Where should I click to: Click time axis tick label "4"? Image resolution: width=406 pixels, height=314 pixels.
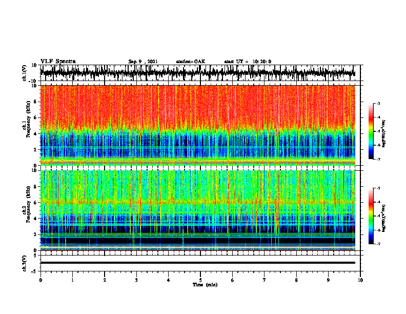pyautogui.click(x=169, y=280)
